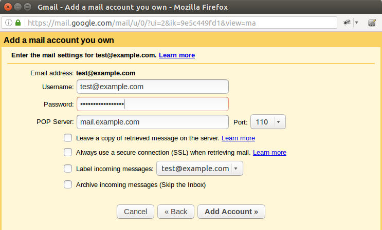Maximize the Firefox window
Viewport: 382px width, 230px height.
click(28, 7)
